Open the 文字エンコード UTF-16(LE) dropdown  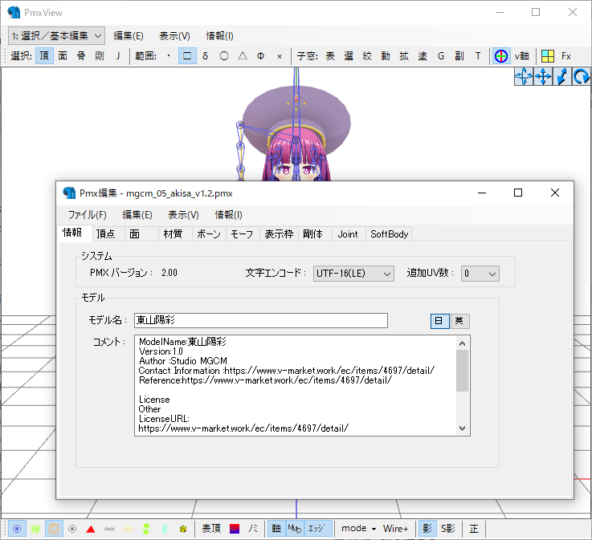click(x=353, y=273)
